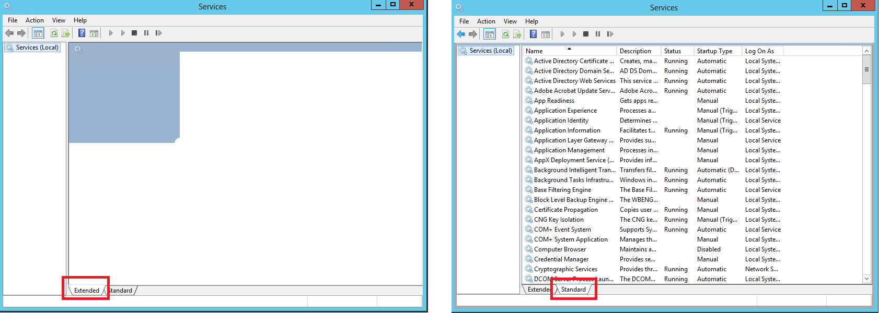Open Help menu in left Services window
Screen dimensions: 879x313
coord(80,20)
